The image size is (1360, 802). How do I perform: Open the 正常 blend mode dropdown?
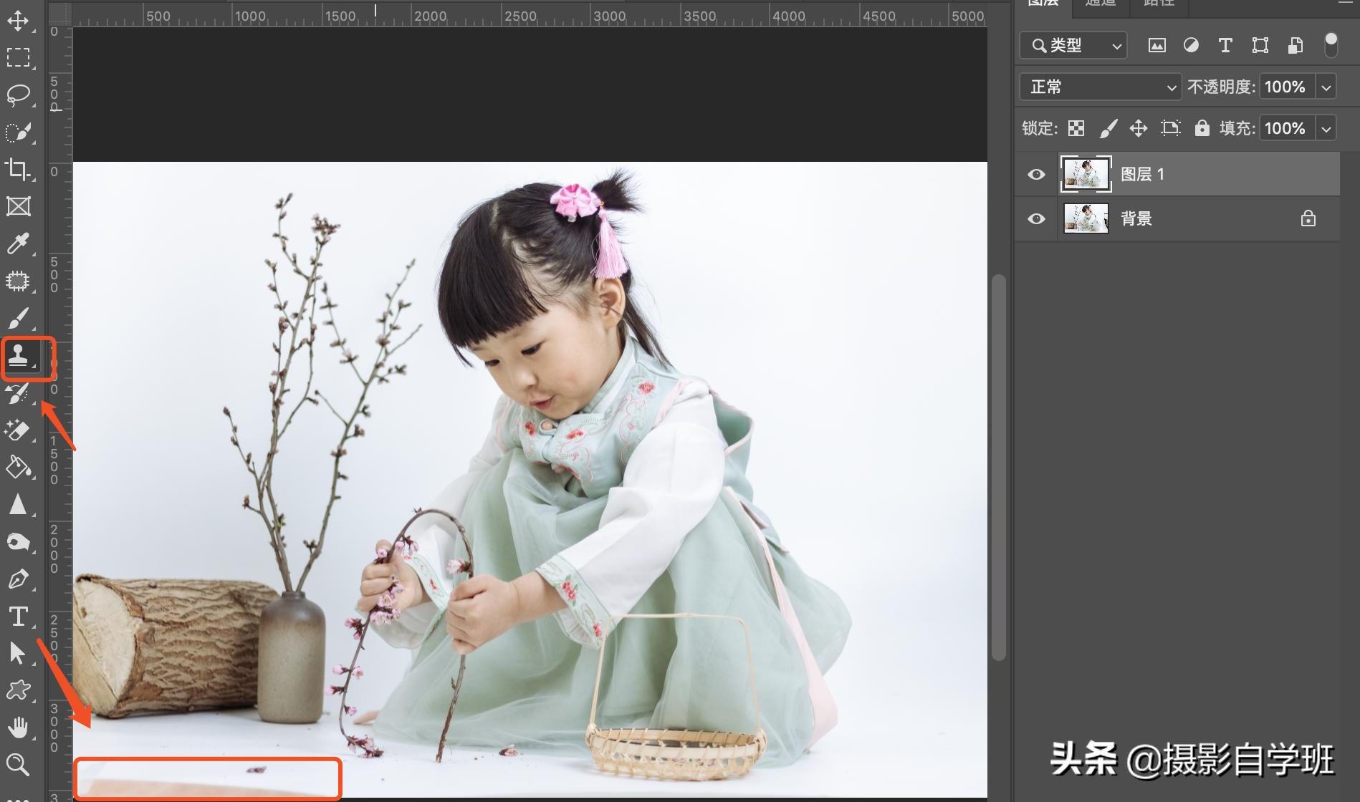click(x=1100, y=87)
